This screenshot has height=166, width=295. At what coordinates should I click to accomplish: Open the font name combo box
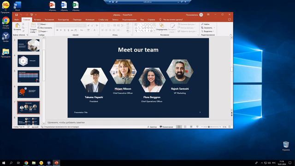(66, 25)
